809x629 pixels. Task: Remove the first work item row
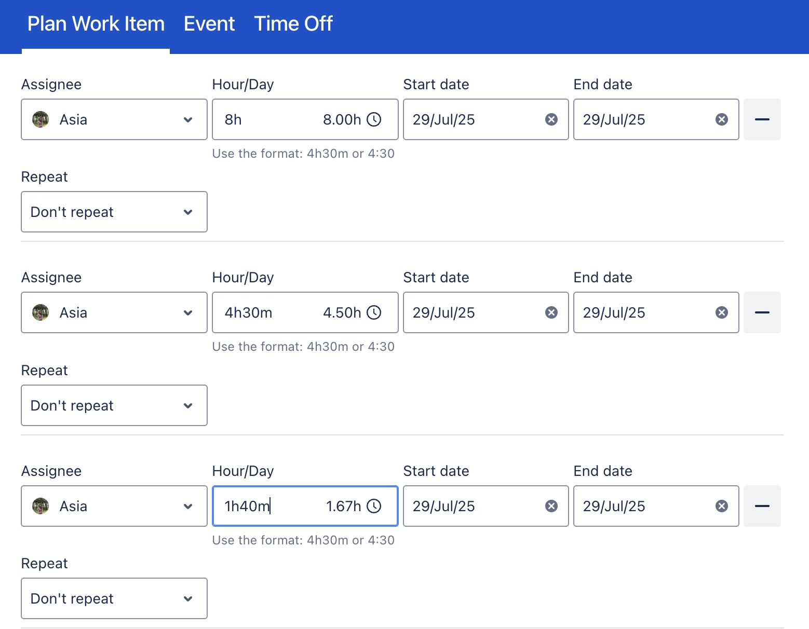[x=762, y=120]
